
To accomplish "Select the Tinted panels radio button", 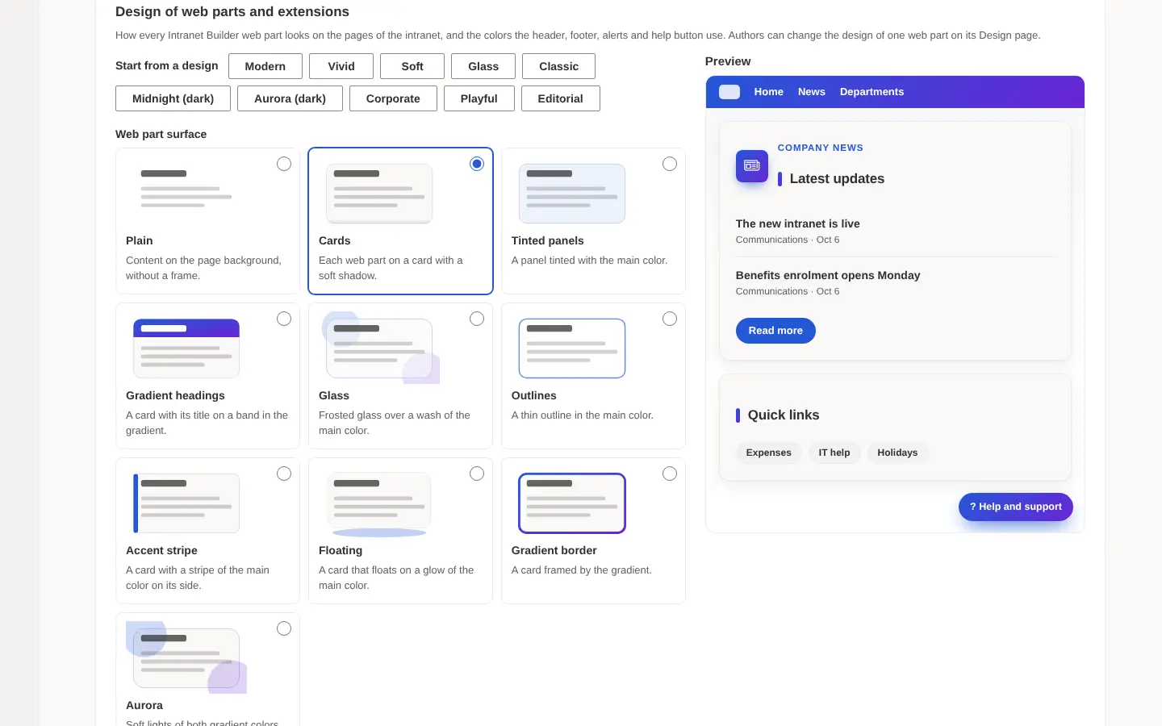I will (670, 164).
